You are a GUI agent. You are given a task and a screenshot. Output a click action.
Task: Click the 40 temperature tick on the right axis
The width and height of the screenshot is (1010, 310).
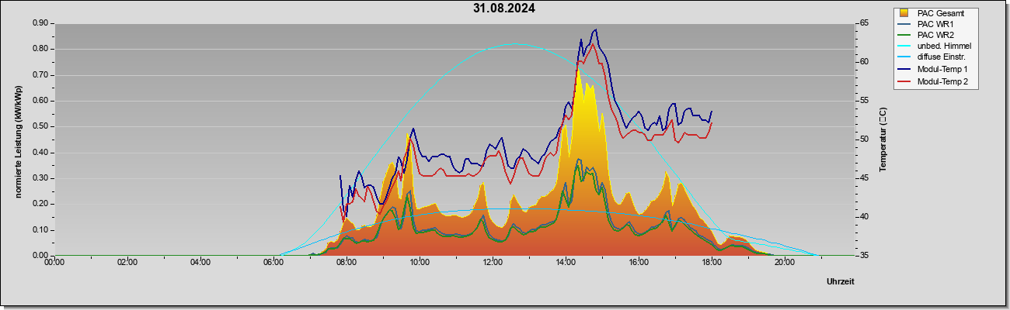[x=863, y=217]
